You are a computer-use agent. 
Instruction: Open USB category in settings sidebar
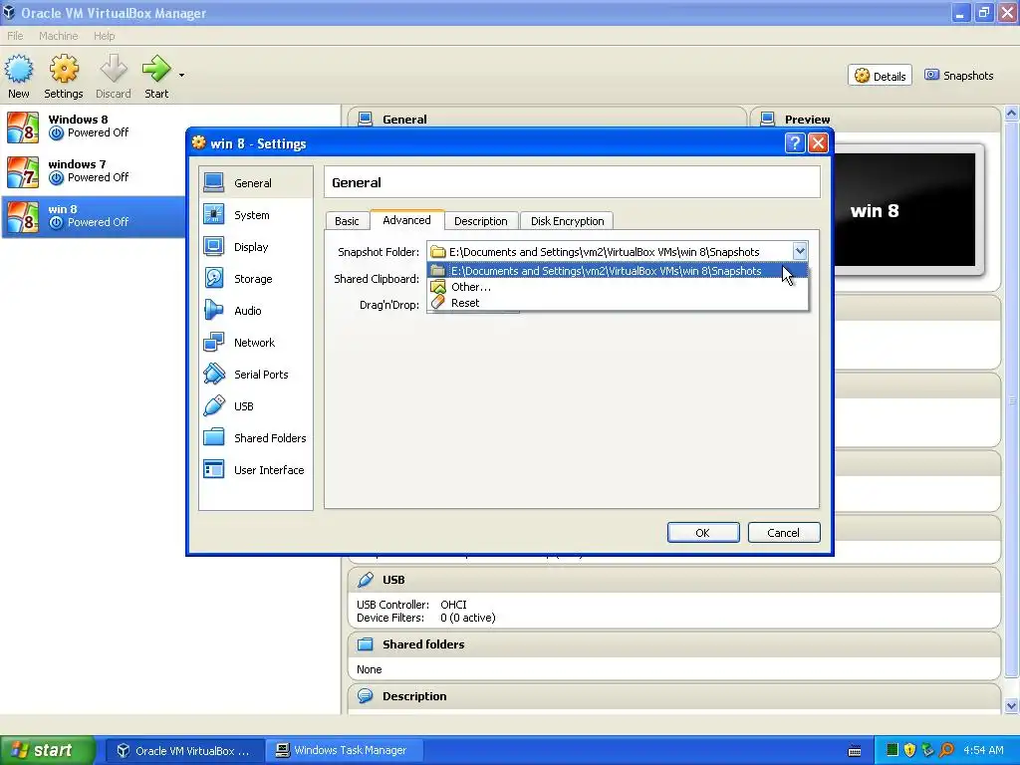tap(256, 406)
